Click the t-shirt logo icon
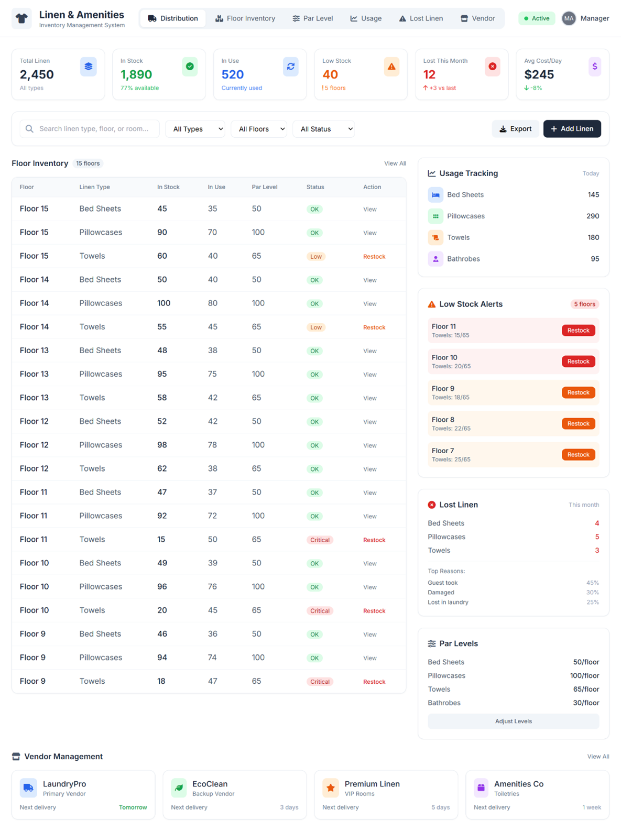Viewport: 621px width, 831px height. [21, 18]
